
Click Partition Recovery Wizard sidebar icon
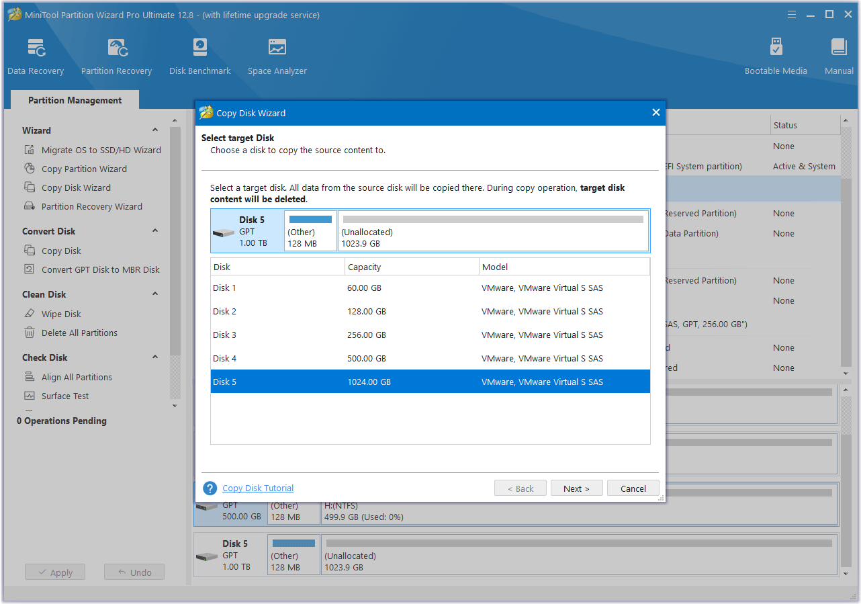click(30, 206)
